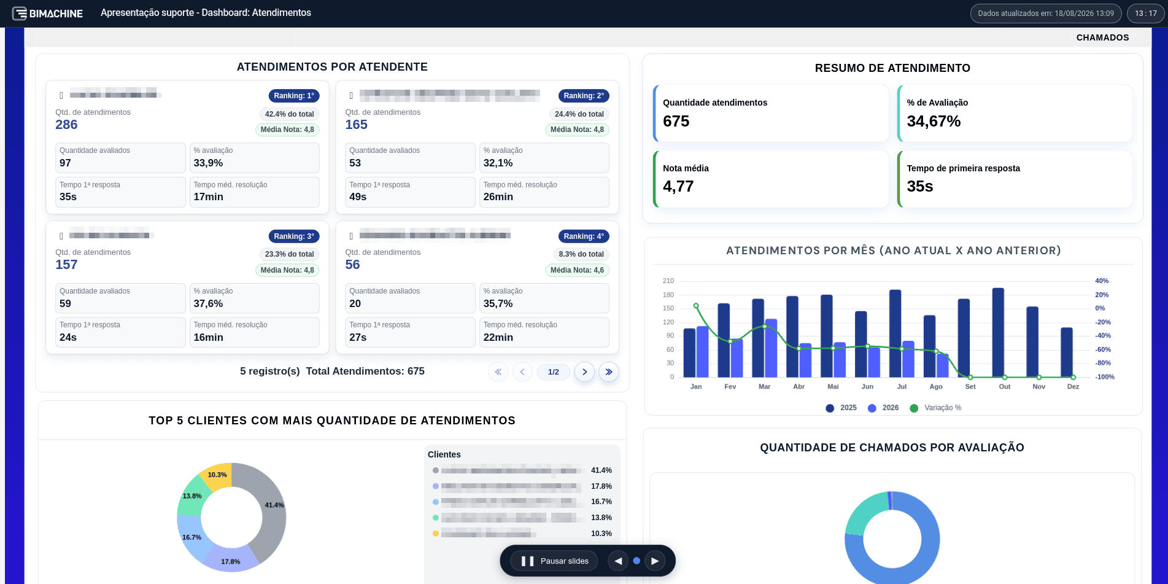Screen dimensions: 1168x584
Task: Click the data updated timestamp badge
Action: point(1046,14)
